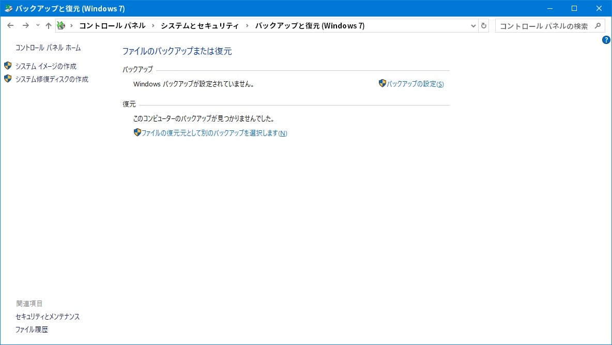The width and height of the screenshot is (612, 345).
Task: Click the search magnifier icon
Action: [x=598, y=26]
